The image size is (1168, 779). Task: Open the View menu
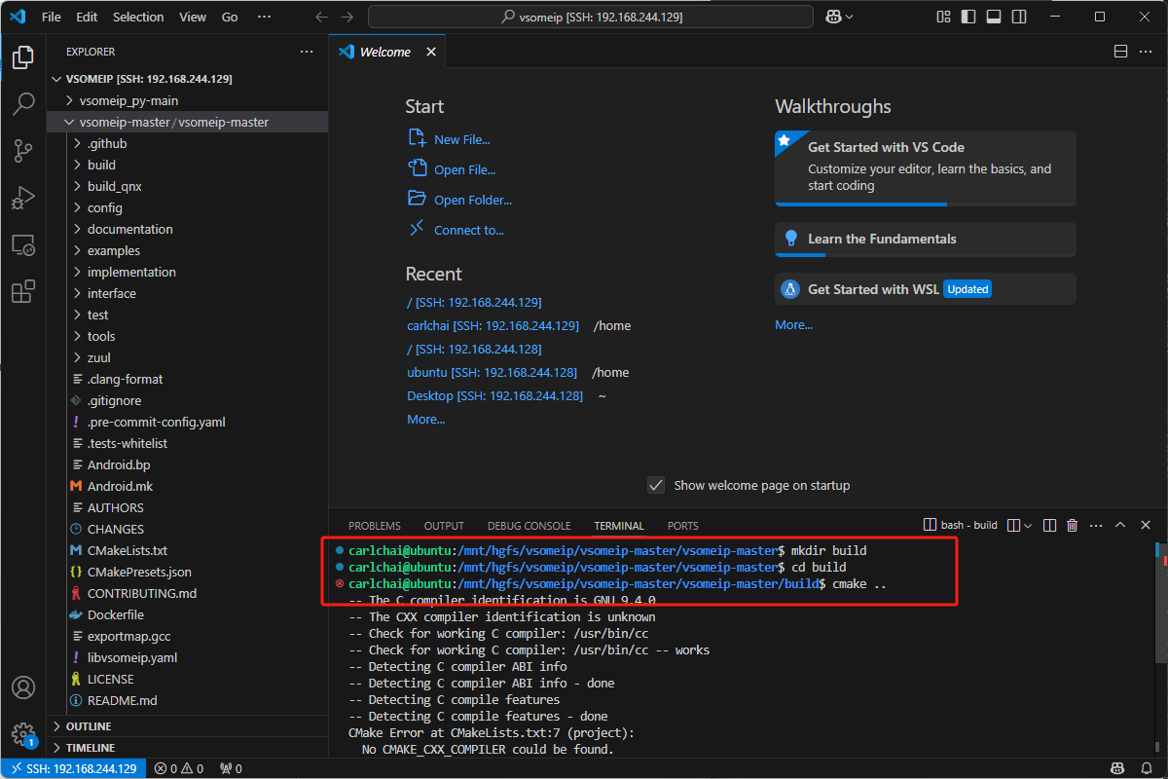[x=193, y=17]
